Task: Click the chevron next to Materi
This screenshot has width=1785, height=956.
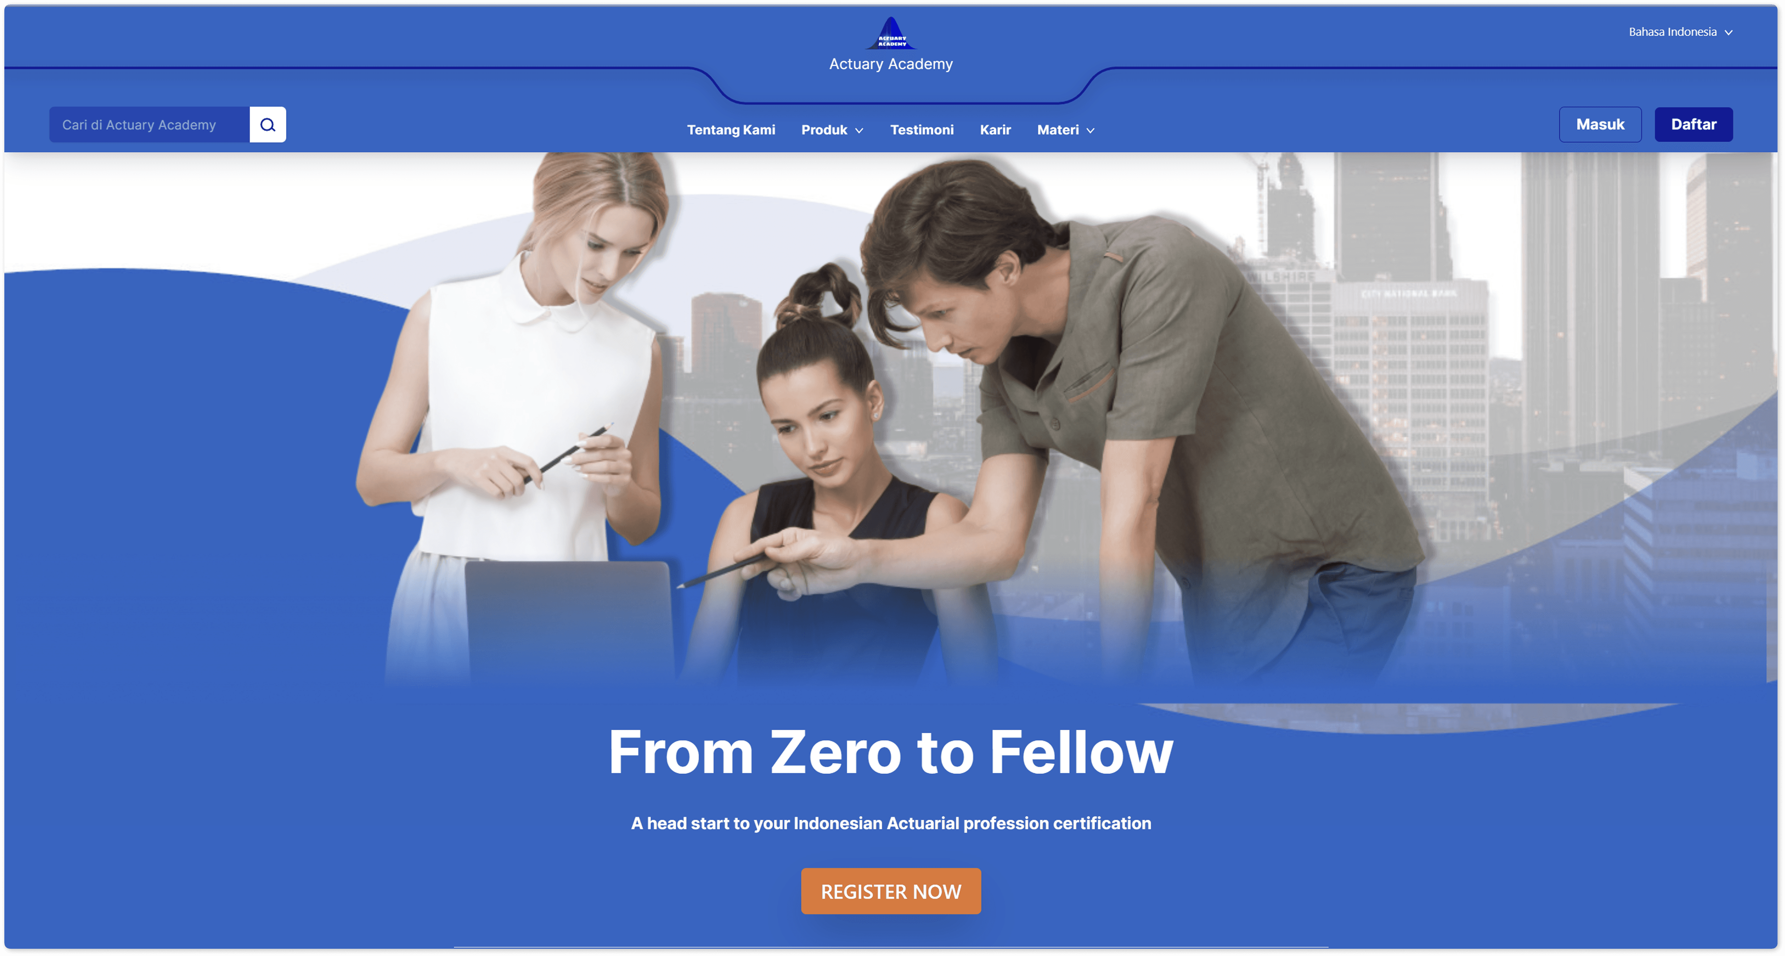Action: pos(1091,130)
